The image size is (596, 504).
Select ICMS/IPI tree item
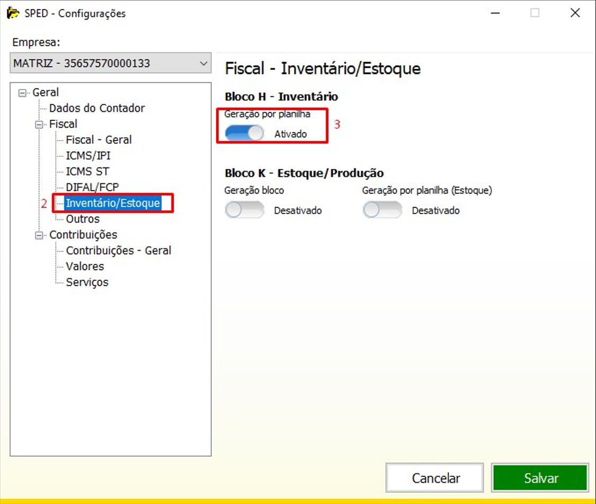[x=88, y=156]
